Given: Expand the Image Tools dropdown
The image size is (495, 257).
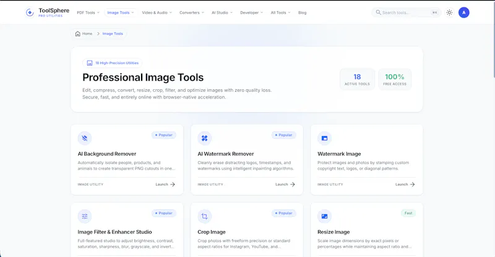Looking at the screenshot, I should (121, 12).
